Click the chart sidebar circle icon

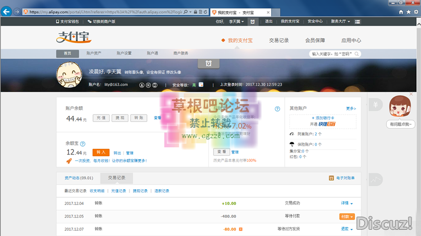376,180
